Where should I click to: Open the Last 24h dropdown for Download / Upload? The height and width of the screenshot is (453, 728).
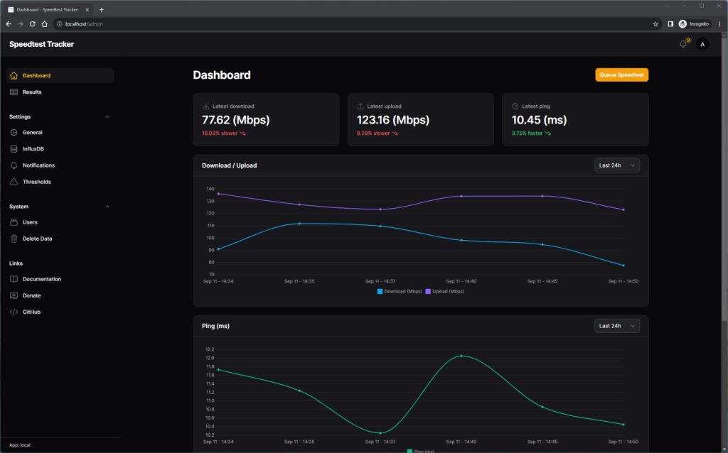point(616,165)
